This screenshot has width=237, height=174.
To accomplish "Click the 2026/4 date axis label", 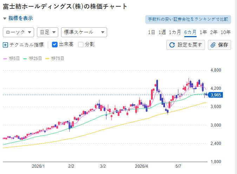I will click(x=141, y=166).
